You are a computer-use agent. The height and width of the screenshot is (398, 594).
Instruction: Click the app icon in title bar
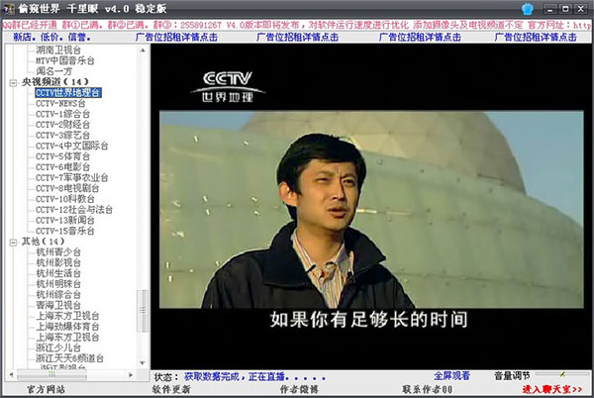(x=9, y=8)
